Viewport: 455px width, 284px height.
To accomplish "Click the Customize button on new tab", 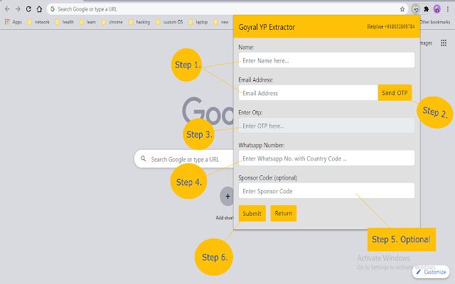I will pos(431,272).
